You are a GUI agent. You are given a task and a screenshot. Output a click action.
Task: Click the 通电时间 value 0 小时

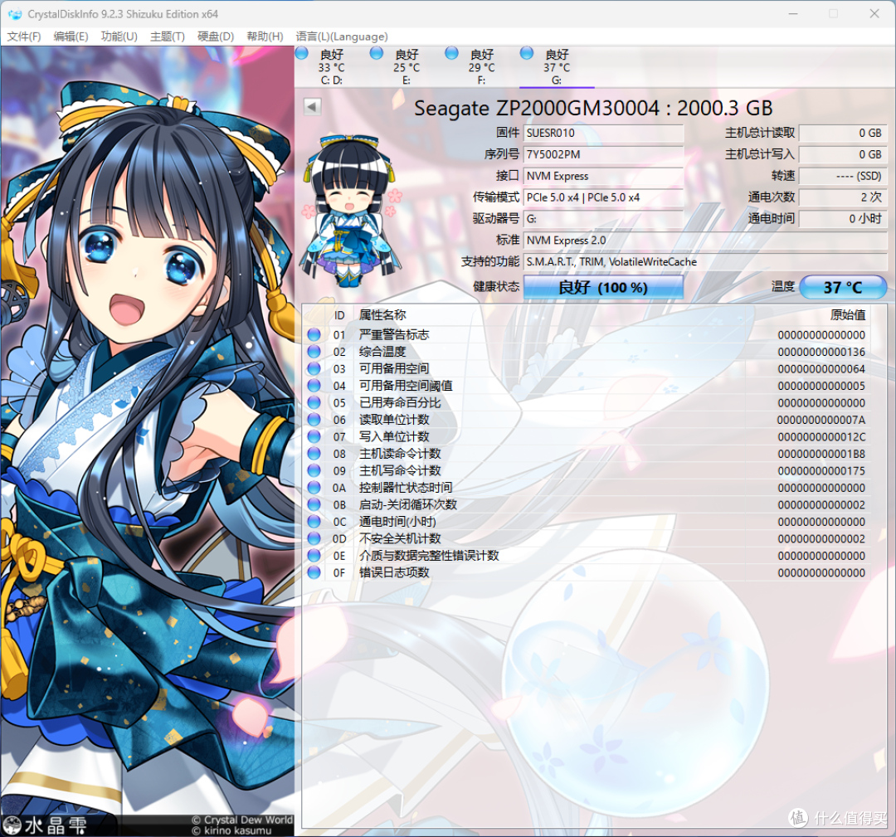(843, 219)
